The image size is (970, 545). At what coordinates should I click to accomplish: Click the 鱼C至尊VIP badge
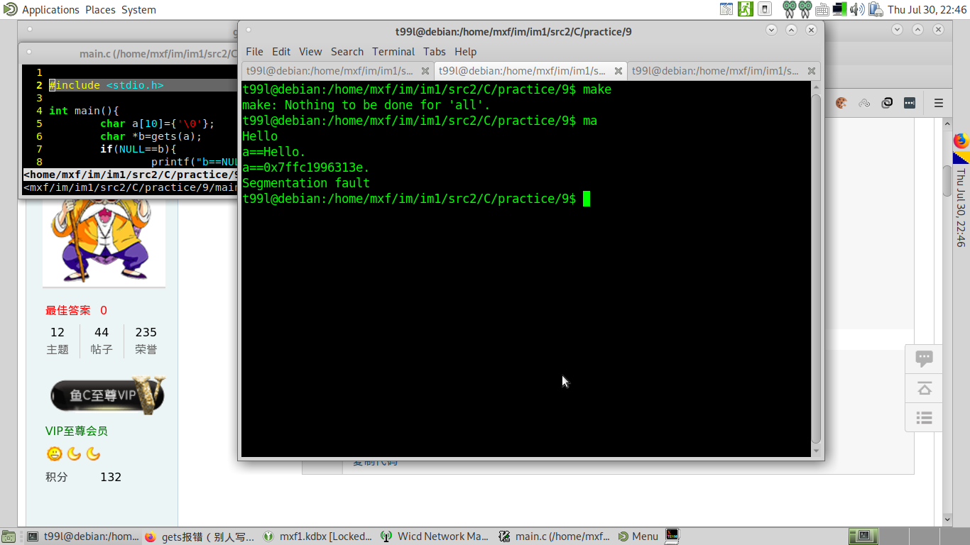pos(107,395)
